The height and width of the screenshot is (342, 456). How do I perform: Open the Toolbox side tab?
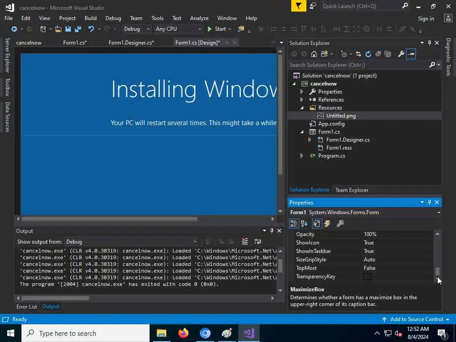pos(7,87)
